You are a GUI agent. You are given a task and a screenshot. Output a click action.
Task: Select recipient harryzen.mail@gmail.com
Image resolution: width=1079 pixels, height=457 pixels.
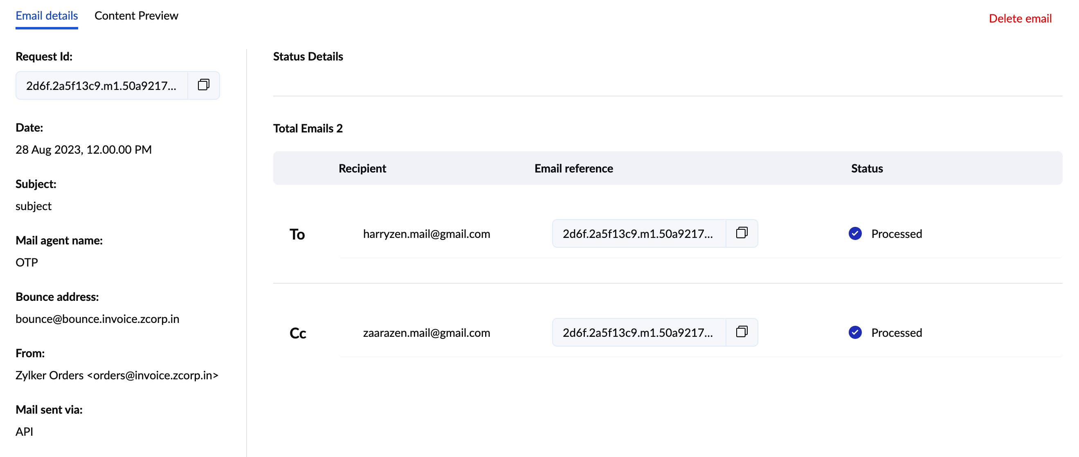click(x=427, y=233)
